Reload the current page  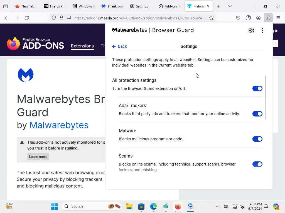point(27,18)
